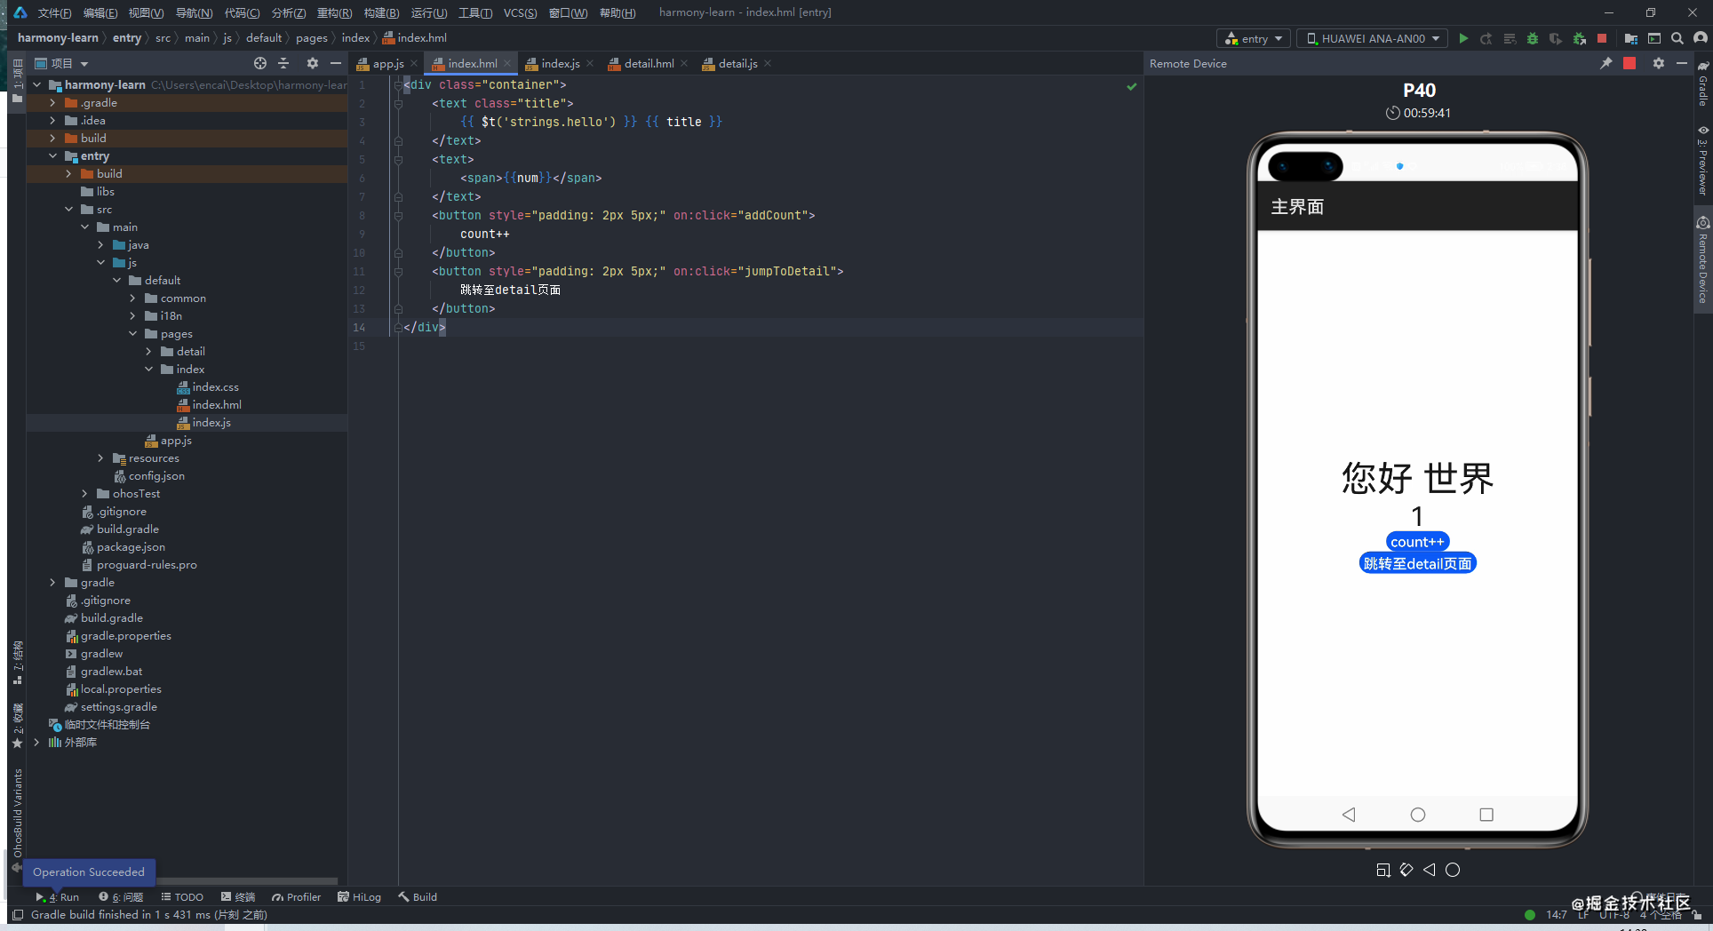Image resolution: width=1713 pixels, height=931 pixels.
Task: Open project structure icon in toolbar
Action: (x=1631, y=38)
